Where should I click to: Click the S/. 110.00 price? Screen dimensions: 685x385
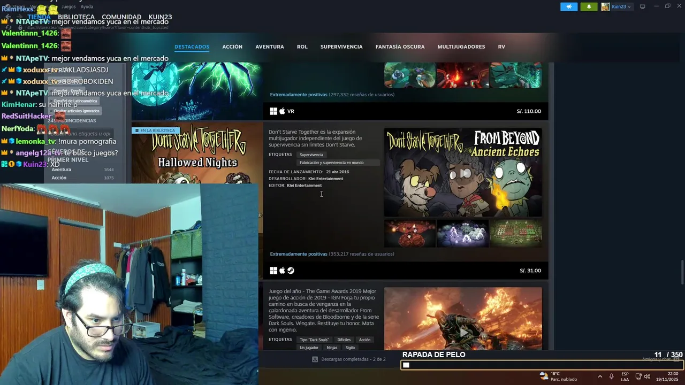coord(529,111)
